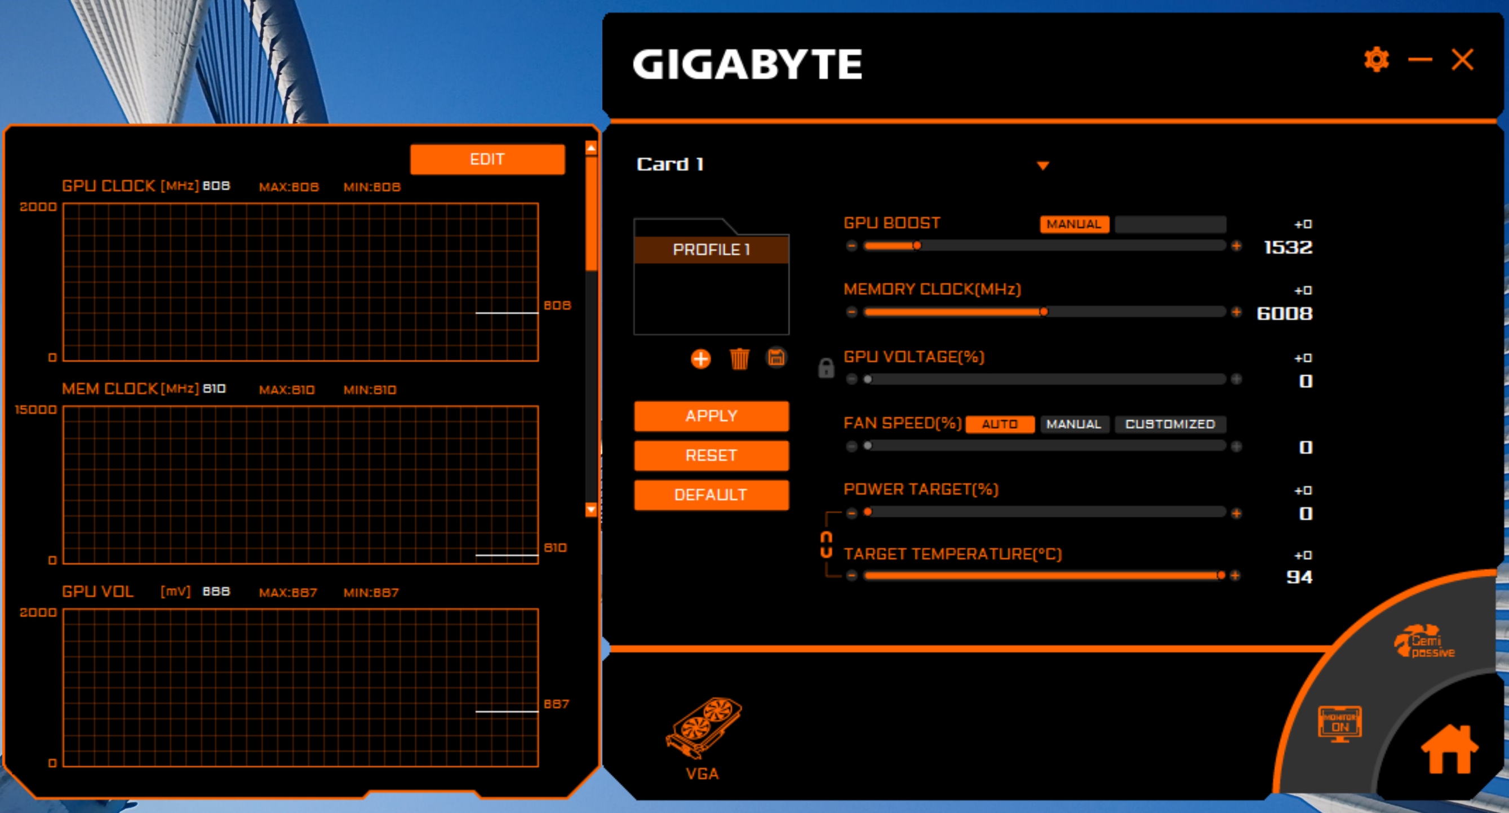Open the VGA graphics card icon

tap(703, 738)
